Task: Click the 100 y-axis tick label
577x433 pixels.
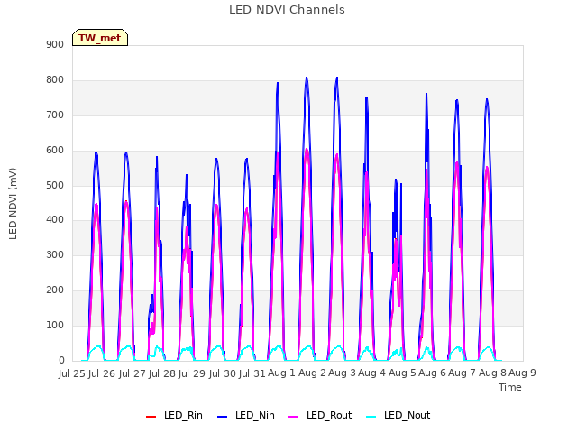Action: (55, 326)
